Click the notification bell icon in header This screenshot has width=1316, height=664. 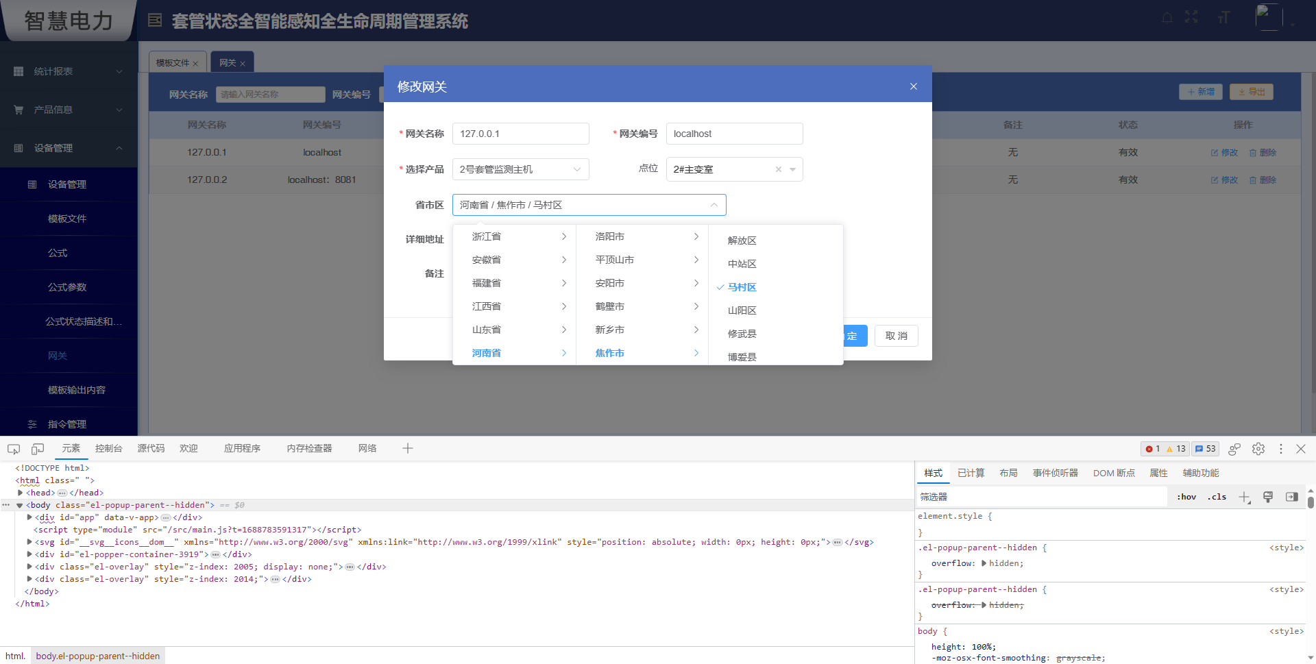point(1167,18)
